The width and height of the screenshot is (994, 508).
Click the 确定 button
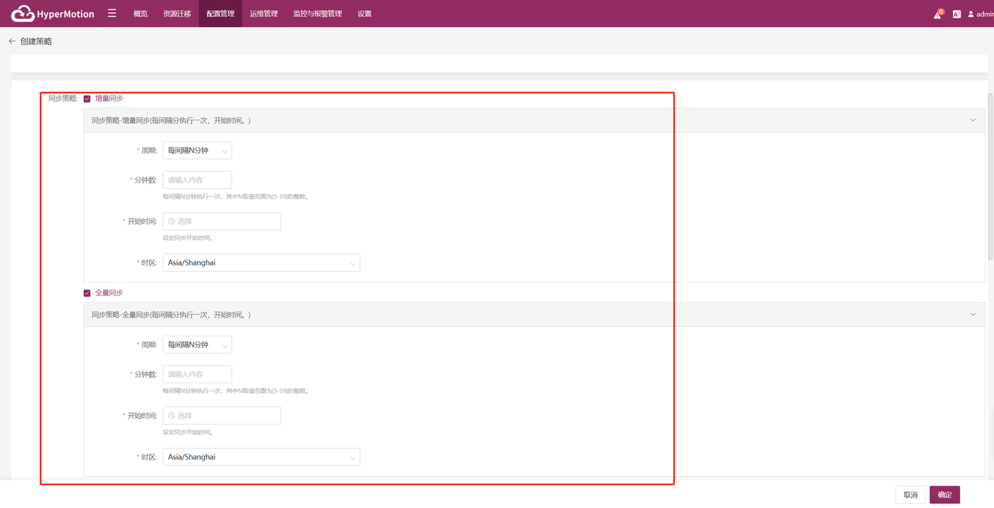tap(945, 495)
